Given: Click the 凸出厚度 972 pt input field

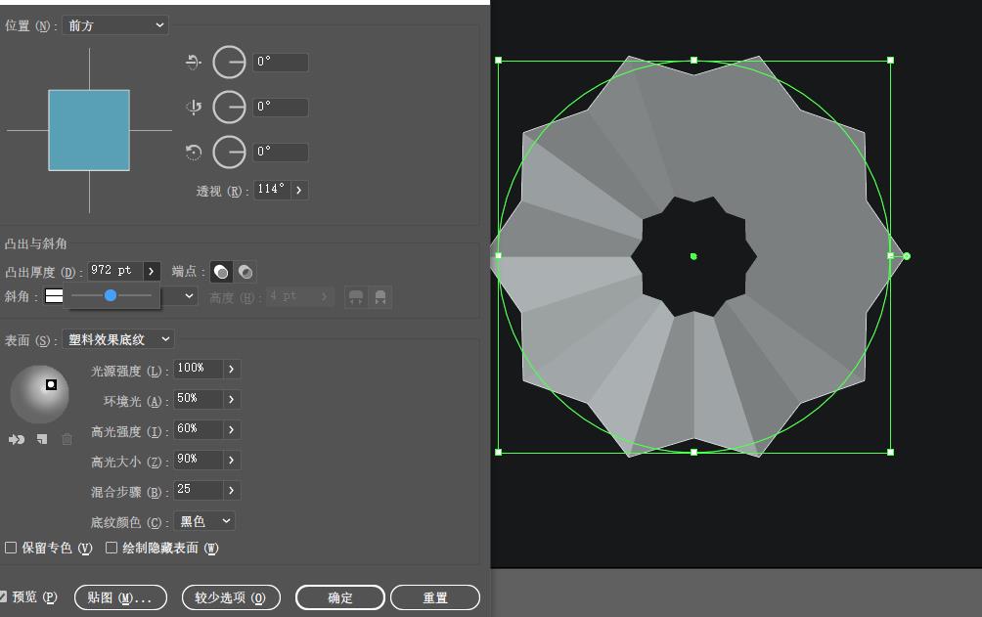Looking at the screenshot, I should 115,271.
